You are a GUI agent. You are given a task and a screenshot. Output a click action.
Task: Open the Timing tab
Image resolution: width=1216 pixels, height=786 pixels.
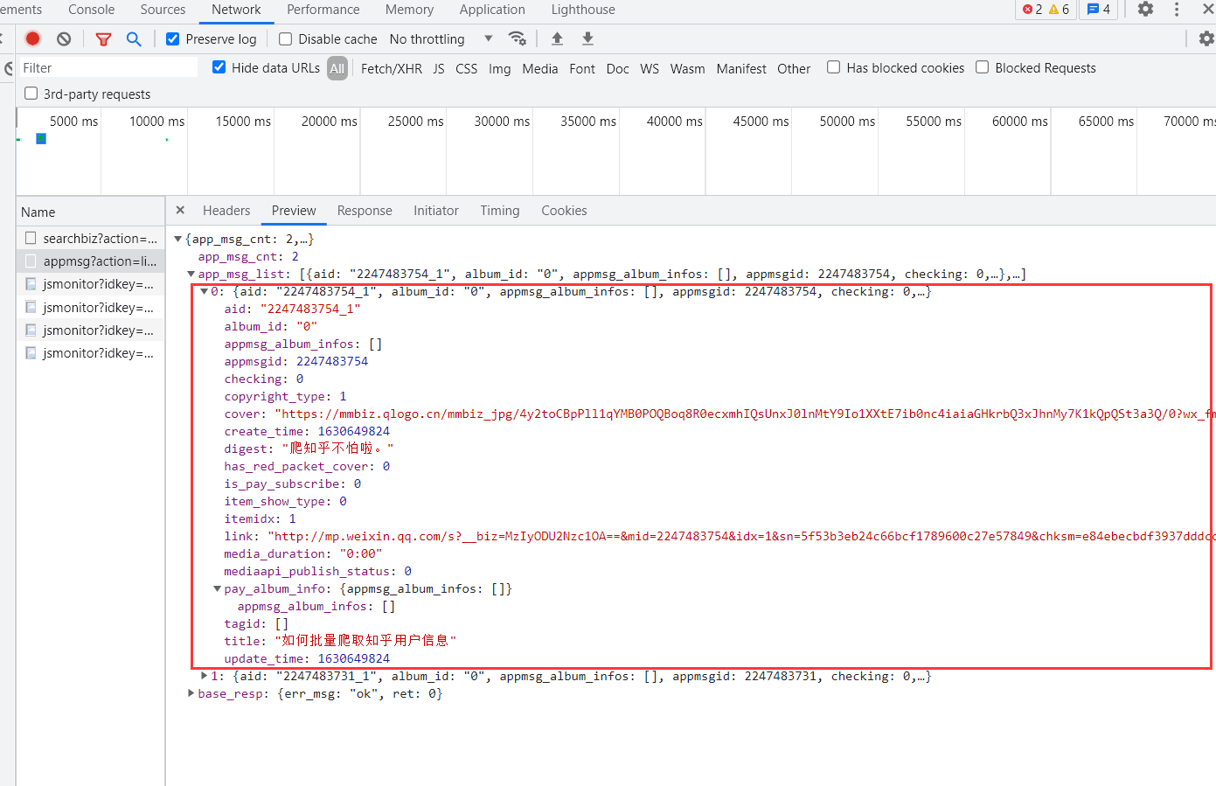[x=500, y=211]
